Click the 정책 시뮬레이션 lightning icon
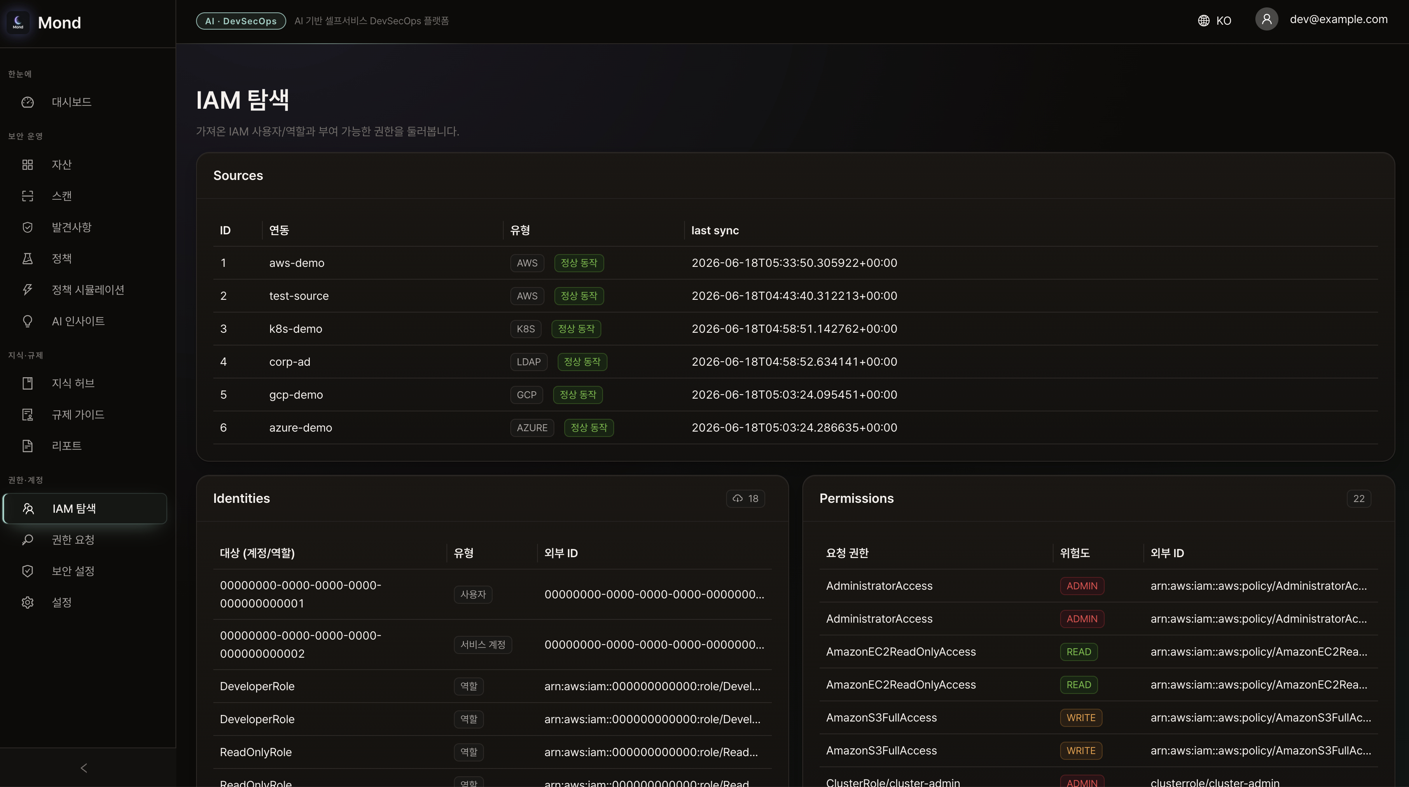 (x=27, y=290)
